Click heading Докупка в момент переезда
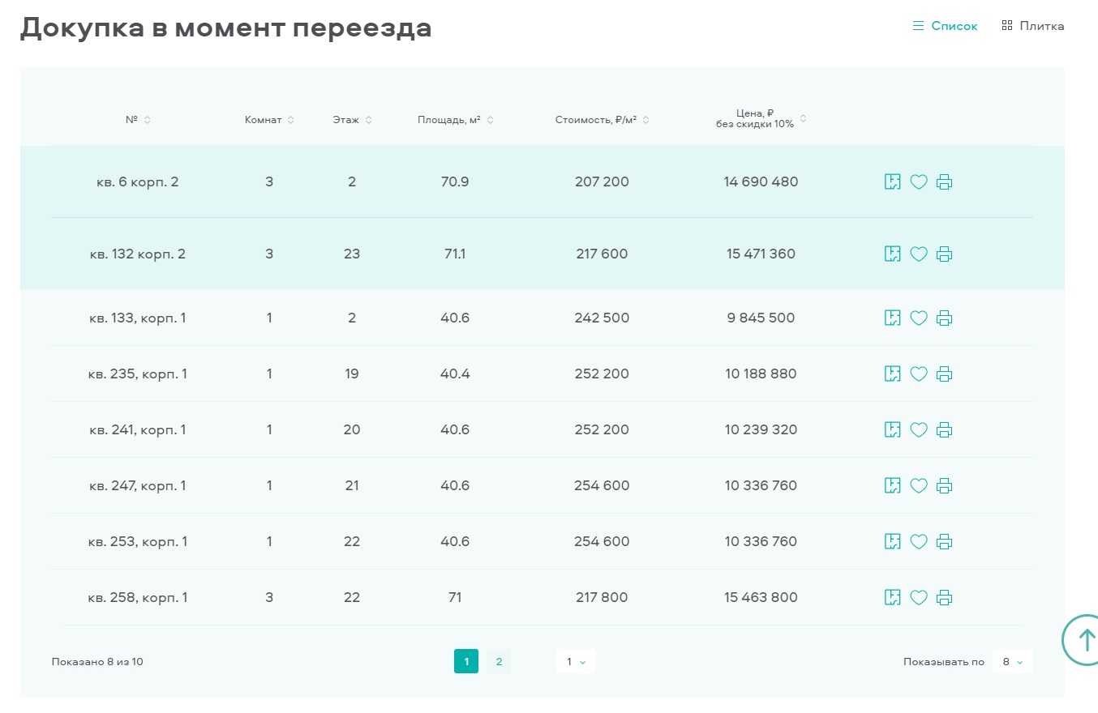Viewport: 1098px width, 713px height. pos(225,28)
